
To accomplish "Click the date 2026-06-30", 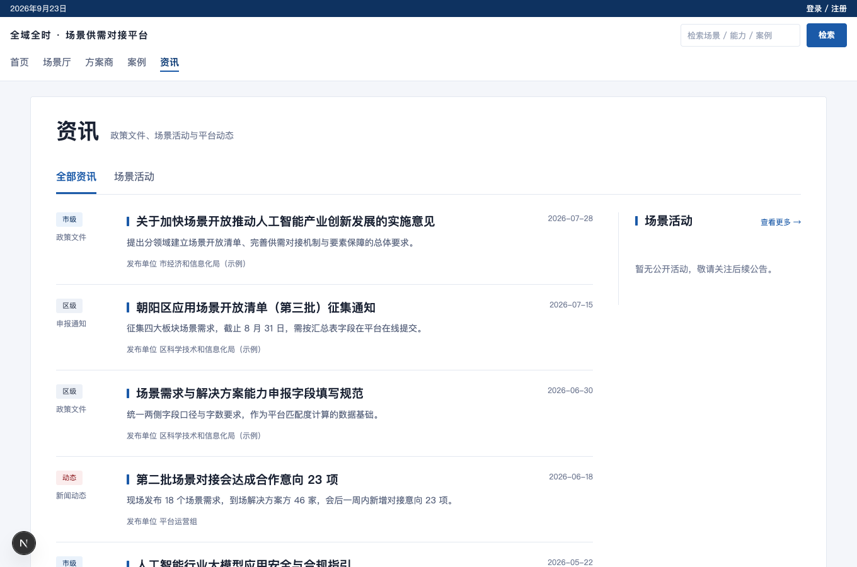I will tap(570, 391).
